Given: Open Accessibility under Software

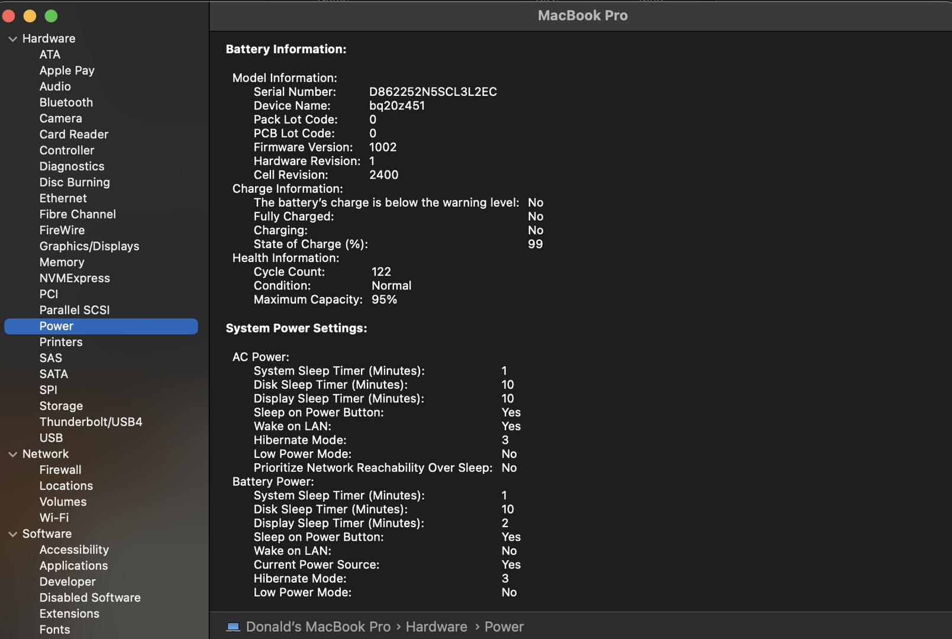Looking at the screenshot, I should pos(74,550).
